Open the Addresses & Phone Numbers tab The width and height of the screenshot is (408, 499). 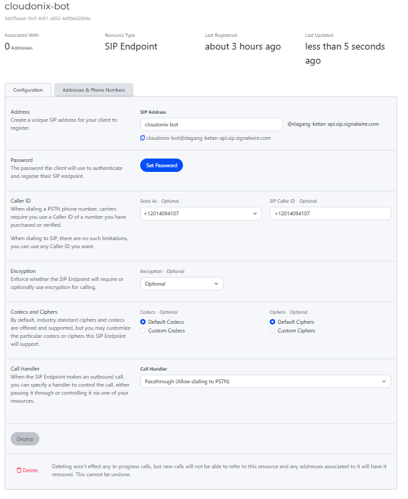point(93,90)
